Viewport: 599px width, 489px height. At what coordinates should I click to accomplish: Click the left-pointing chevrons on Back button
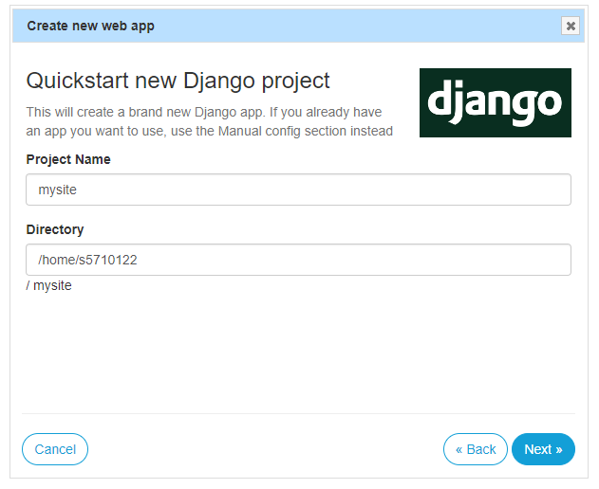pyautogui.click(x=459, y=450)
